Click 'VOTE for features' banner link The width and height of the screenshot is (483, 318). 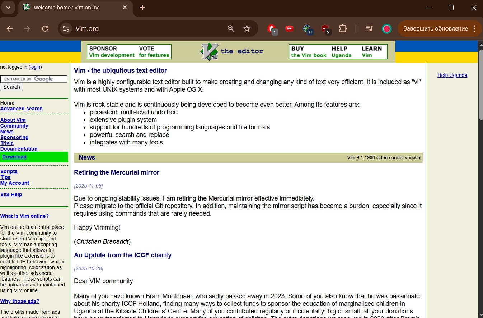point(154,52)
